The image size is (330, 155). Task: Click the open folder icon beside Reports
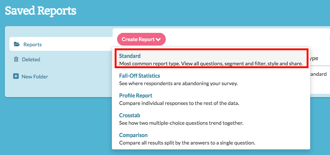[16, 44]
